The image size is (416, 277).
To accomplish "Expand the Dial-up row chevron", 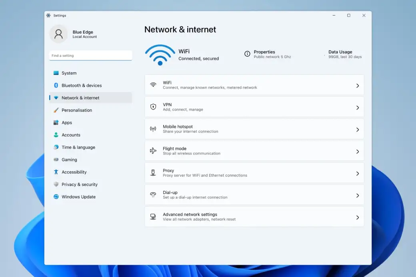I will pyautogui.click(x=358, y=195).
